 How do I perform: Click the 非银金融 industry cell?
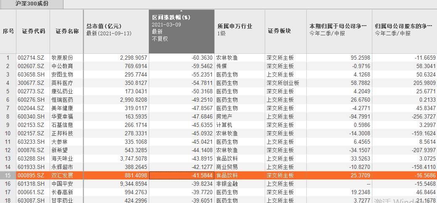(240, 184)
